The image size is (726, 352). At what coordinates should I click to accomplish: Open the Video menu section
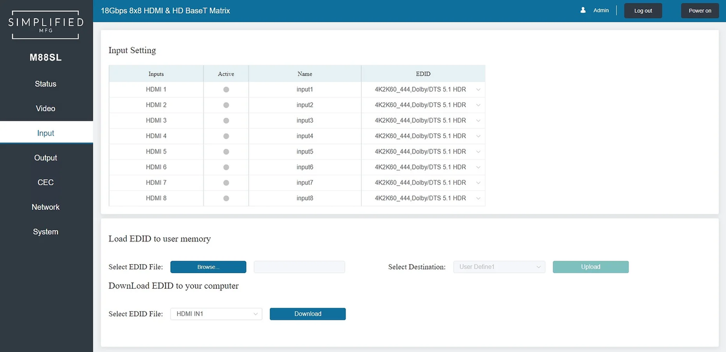click(x=46, y=109)
